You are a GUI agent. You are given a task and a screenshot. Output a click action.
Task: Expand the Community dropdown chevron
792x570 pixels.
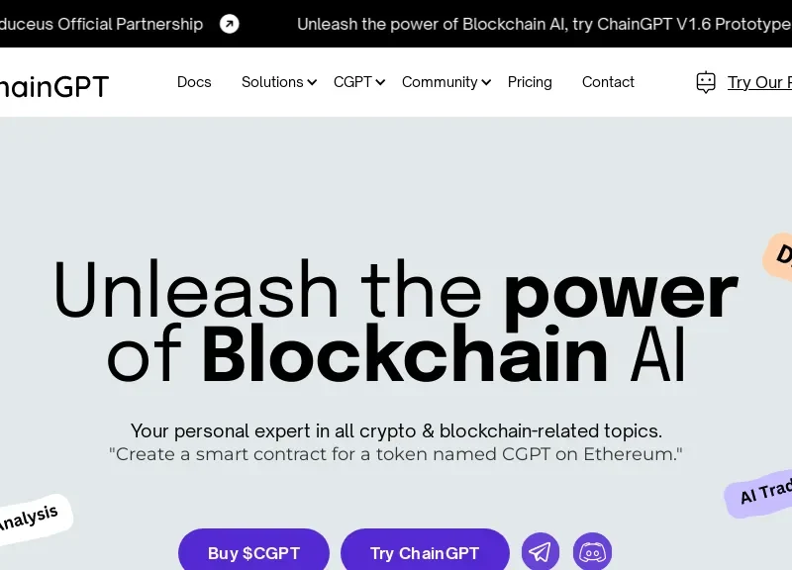(486, 83)
